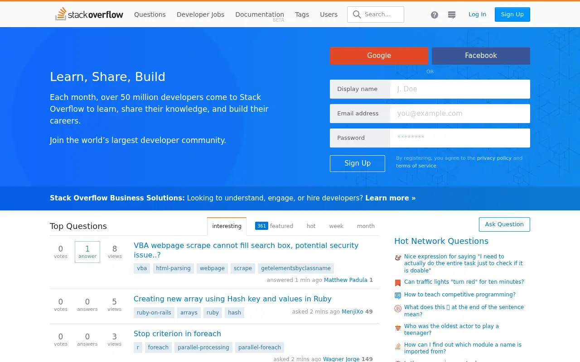The height and width of the screenshot is (362, 580).
Task: Select the interesting tab
Action: coord(227,226)
